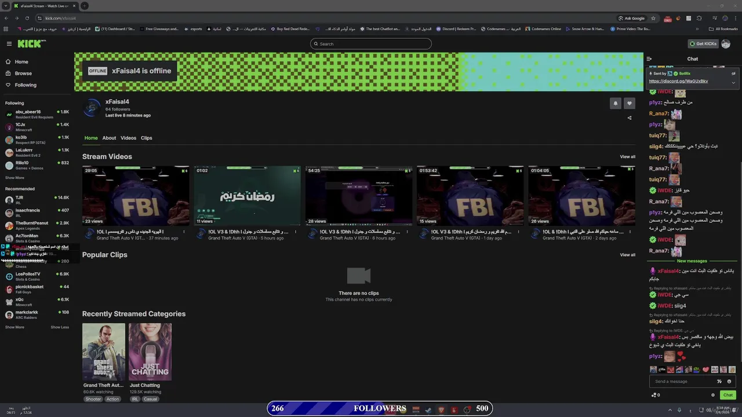
Task: Expand Show More under Following
Action: coord(14,178)
